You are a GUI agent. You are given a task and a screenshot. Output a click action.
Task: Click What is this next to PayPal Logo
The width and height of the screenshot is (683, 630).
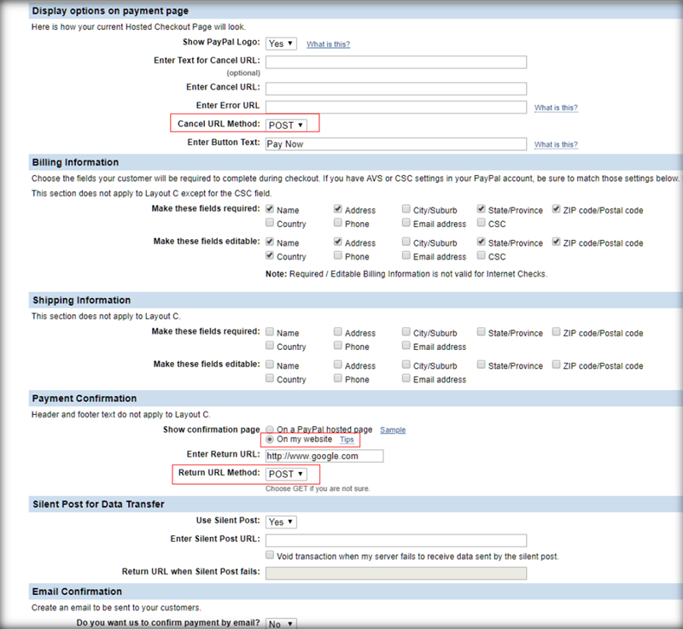point(328,44)
